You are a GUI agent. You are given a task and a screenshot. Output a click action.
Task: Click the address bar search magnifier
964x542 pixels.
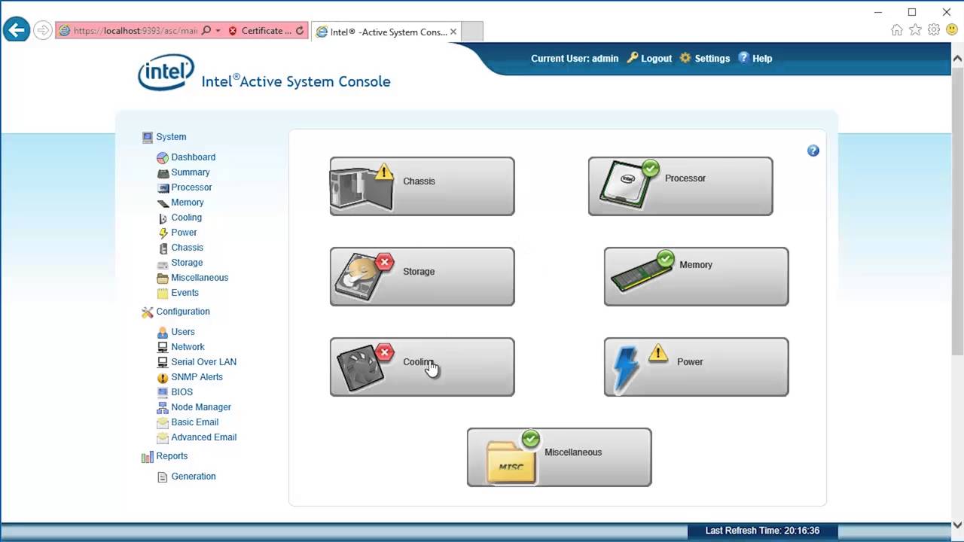point(206,31)
